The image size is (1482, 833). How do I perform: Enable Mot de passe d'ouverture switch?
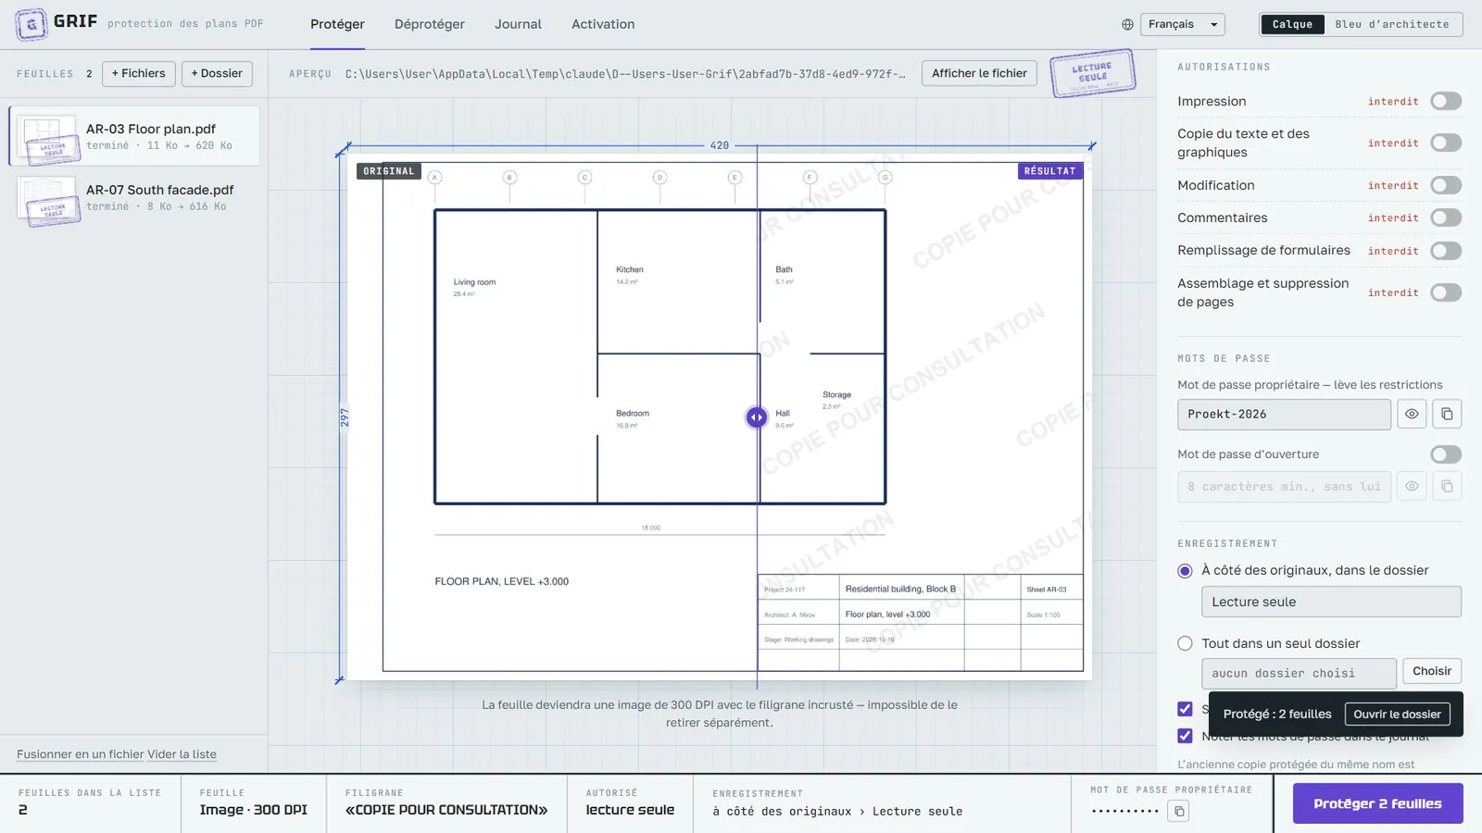point(1446,454)
